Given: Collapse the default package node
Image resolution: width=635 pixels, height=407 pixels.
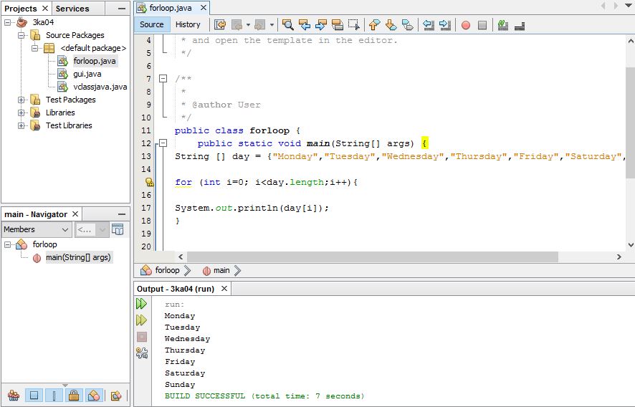Looking at the screenshot, I should pos(35,48).
